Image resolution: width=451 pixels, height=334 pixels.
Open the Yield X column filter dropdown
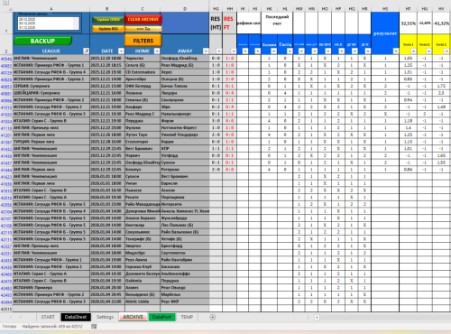pyautogui.click(x=428, y=51)
